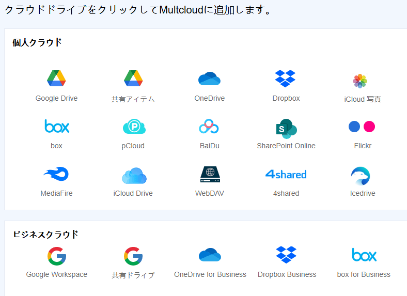Select the BaiDu cloud icon
This screenshot has width=407, height=296.
[x=210, y=127]
